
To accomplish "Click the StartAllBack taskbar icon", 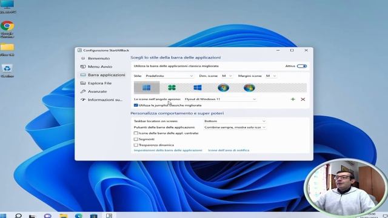I will (x=109, y=216).
